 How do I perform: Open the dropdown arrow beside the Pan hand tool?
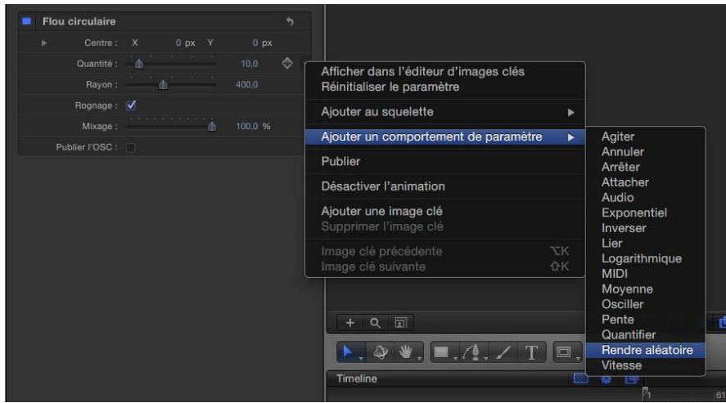point(419,358)
